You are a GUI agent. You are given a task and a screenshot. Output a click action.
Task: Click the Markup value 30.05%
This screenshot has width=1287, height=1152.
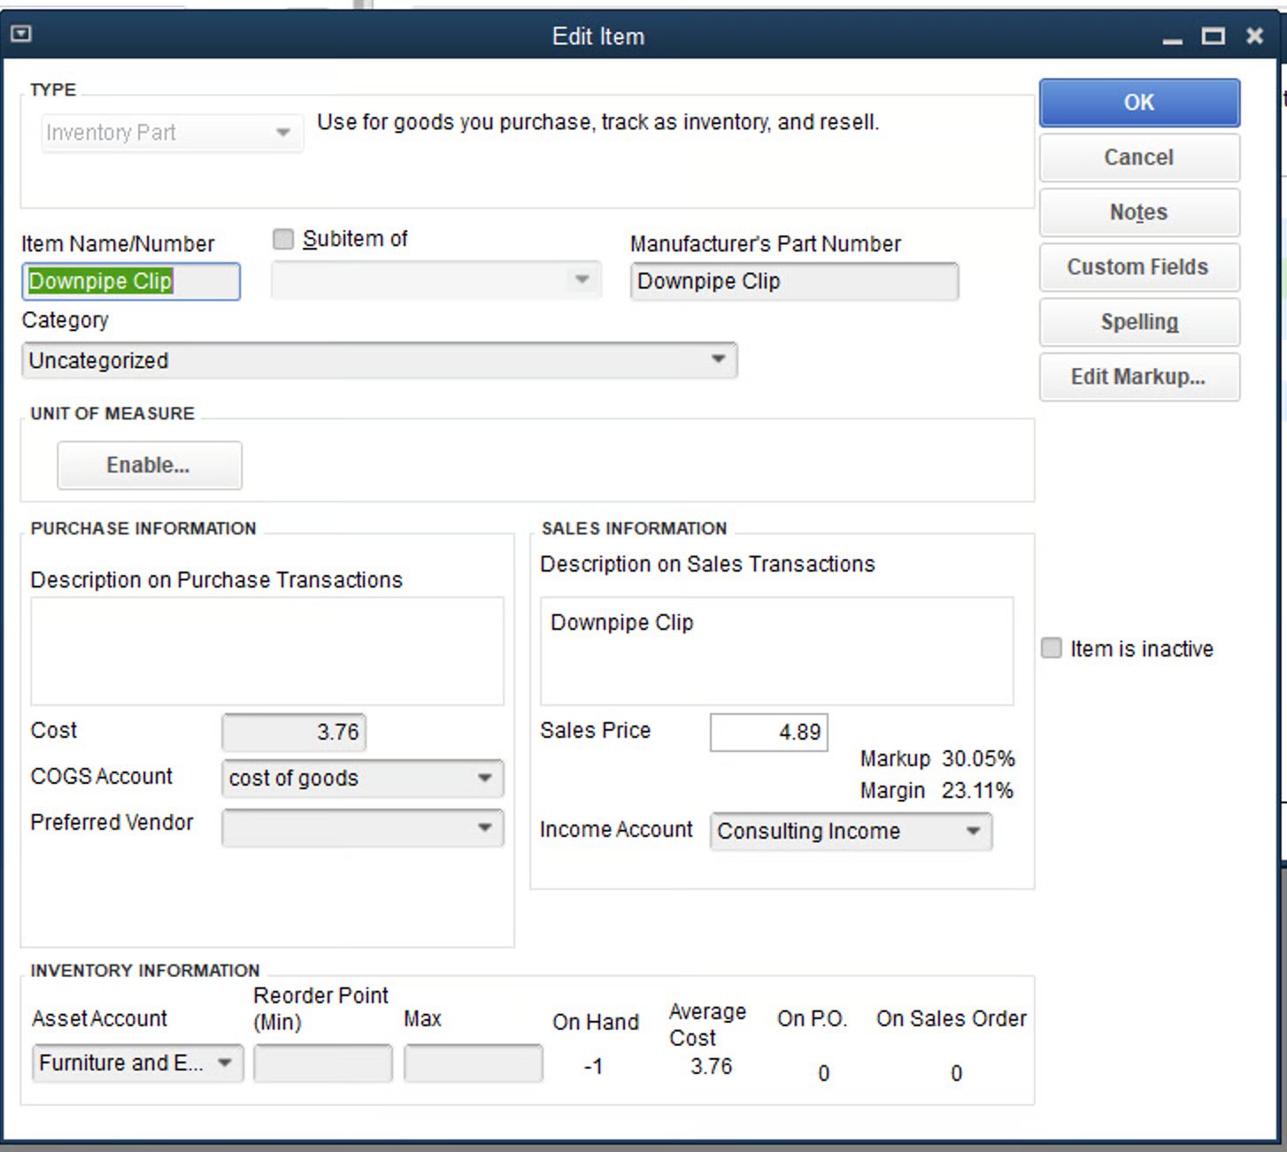[978, 759]
